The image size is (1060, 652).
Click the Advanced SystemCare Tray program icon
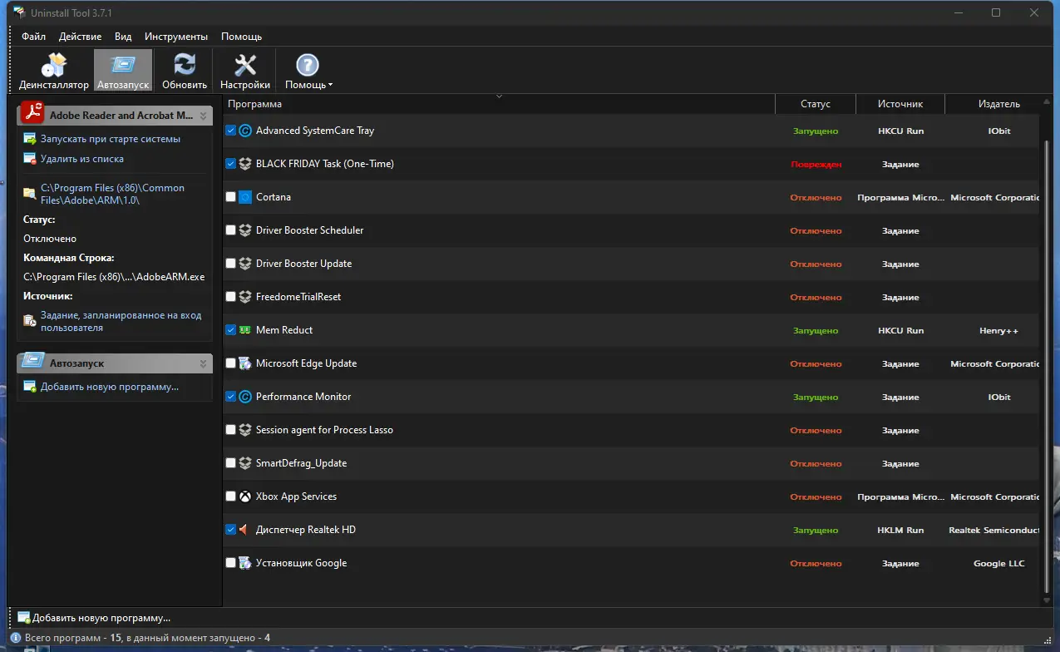click(245, 131)
